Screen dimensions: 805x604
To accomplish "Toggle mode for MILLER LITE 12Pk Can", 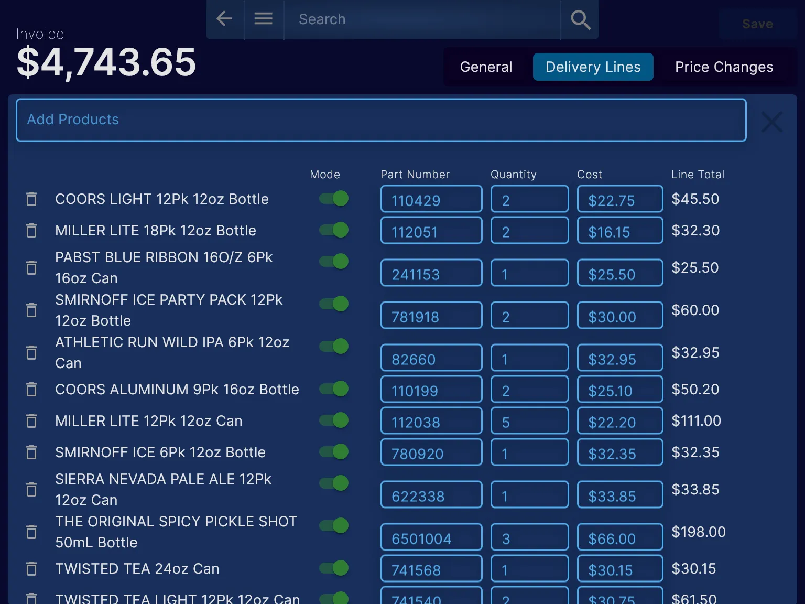I will click(334, 420).
